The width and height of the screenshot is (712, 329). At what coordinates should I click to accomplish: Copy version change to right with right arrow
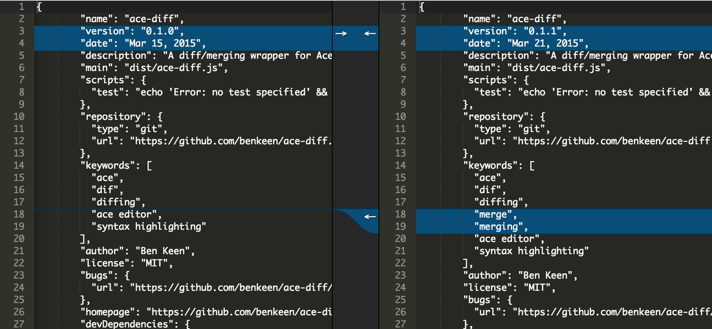(341, 34)
